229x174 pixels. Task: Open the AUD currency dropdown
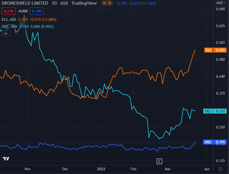tap(220, 3)
